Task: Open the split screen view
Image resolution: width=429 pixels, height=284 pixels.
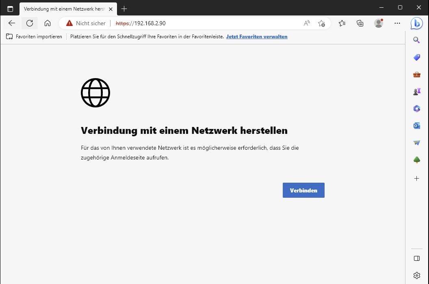Action: pos(416,258)
